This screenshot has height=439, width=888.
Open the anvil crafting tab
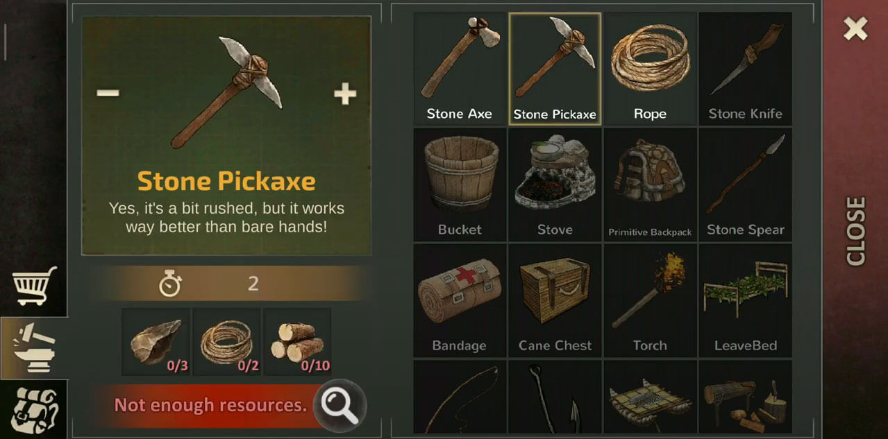tap(34, 347)
